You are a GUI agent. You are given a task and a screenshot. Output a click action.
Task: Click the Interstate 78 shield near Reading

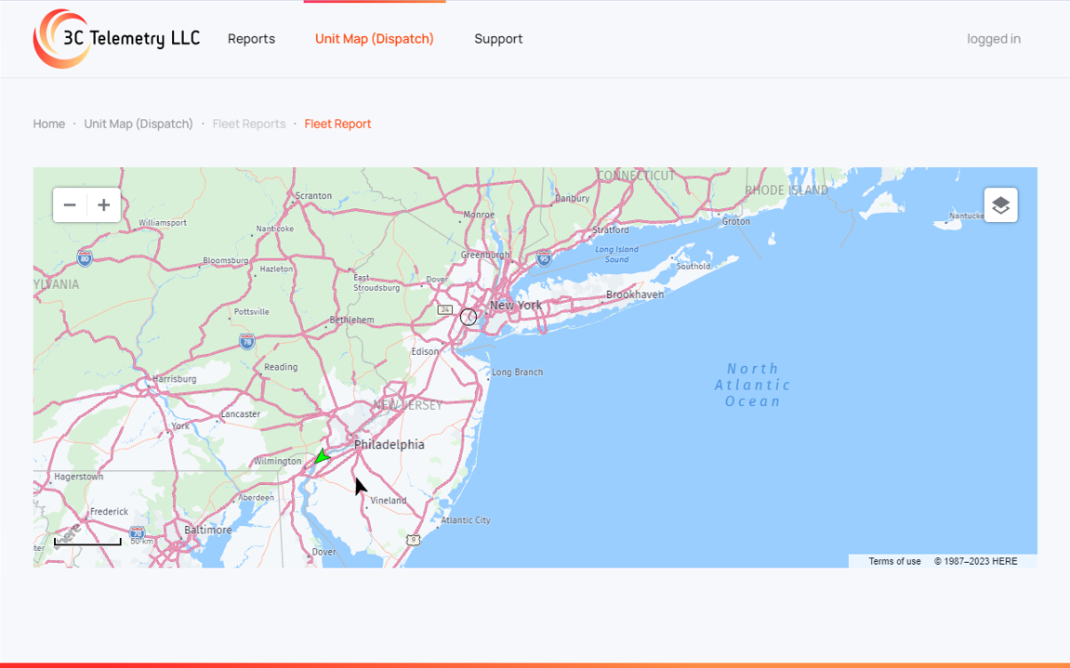pos(246,341)
